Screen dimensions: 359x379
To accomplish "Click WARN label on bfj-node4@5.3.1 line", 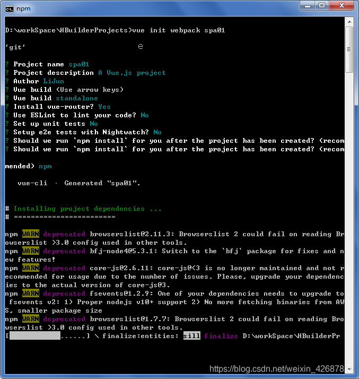I will [x=31, y=251].
